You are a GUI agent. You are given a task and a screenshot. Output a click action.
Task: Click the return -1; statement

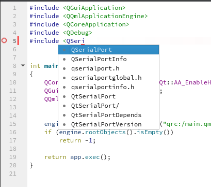pos(77,140)
